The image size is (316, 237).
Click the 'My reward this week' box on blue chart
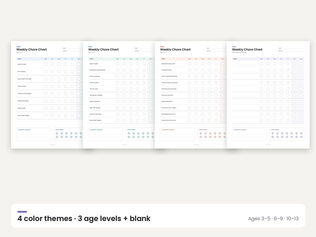(x=34, y=134)
